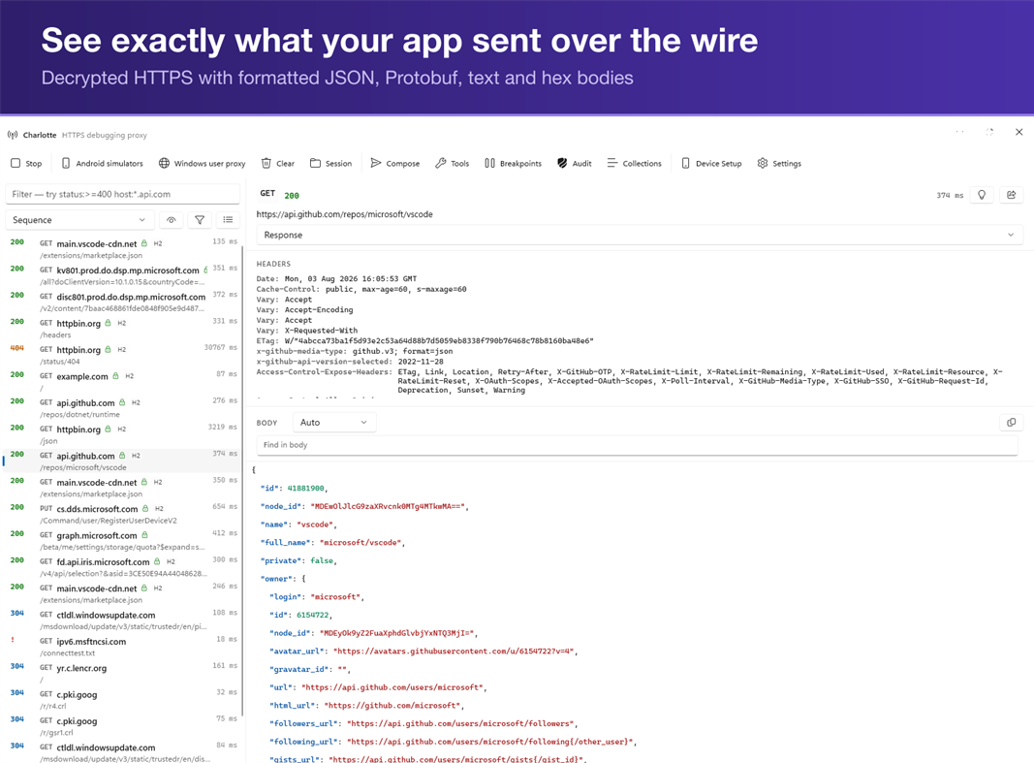This screenshot has width=1034, height=763.
Task: Open the Audit view
Action: [575, 164]
